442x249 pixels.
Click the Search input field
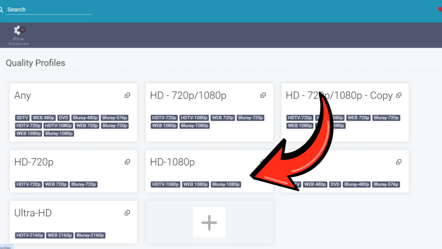click(48, 10)
